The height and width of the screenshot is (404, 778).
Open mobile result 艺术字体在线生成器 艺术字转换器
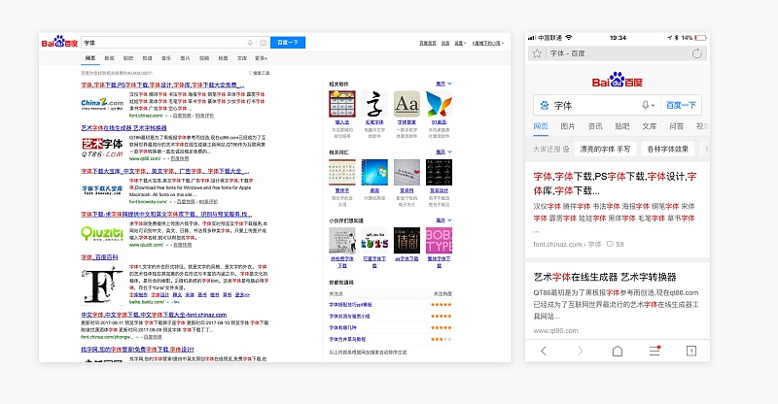click(605, 277)
